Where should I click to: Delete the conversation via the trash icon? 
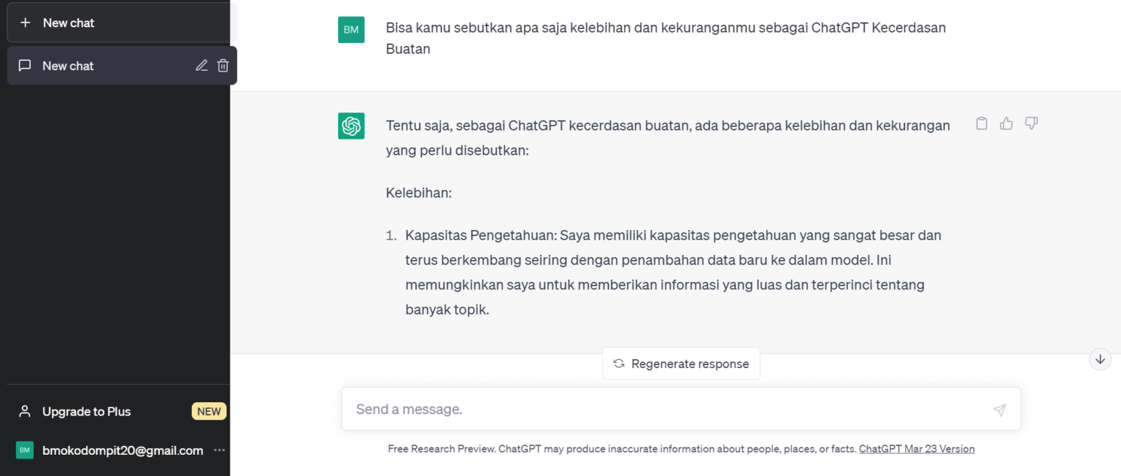click(223, 65)
